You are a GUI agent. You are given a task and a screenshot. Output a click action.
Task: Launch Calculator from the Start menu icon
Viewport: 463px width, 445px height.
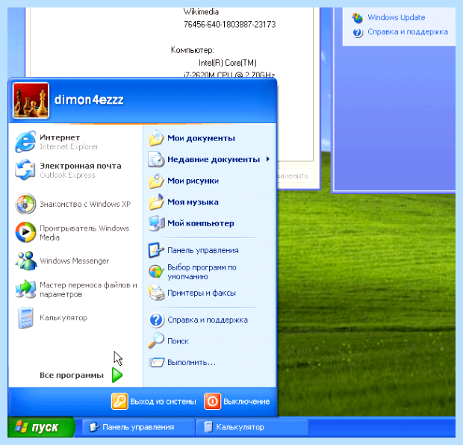tap(25, 318)
